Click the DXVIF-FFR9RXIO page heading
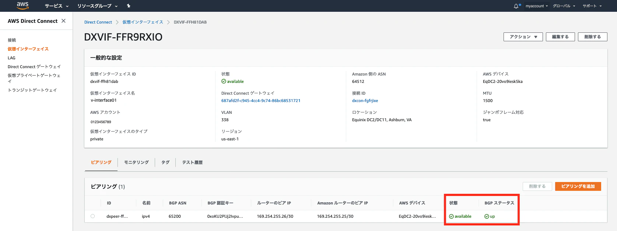 click(x=123, y=37)
